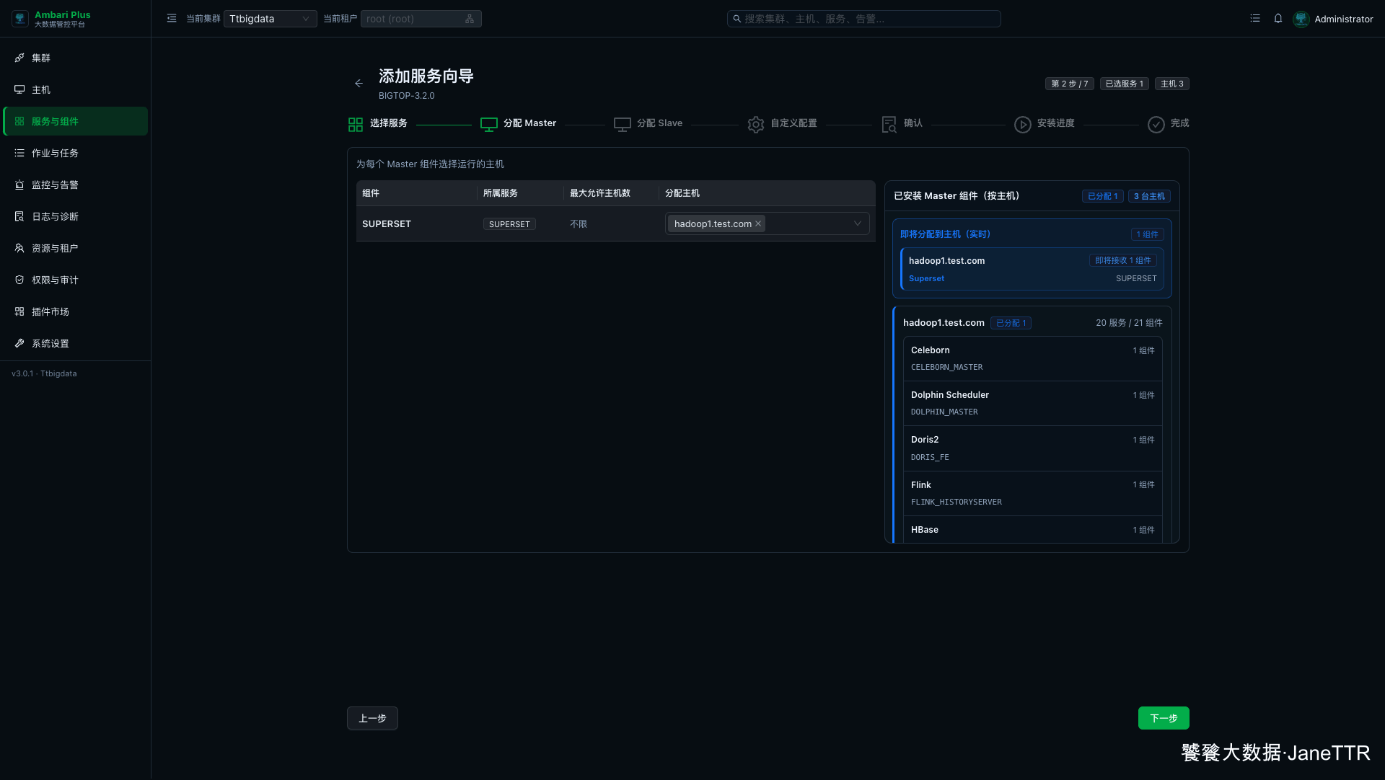Click the global search field

click(863, 19)
